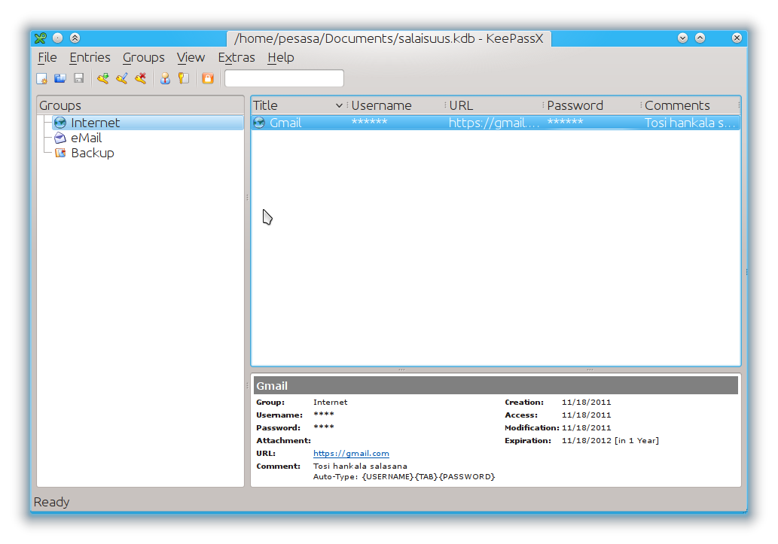Click the 'Ready' status bar text
This screenshot has width=778, height=544.
point(52,503)
